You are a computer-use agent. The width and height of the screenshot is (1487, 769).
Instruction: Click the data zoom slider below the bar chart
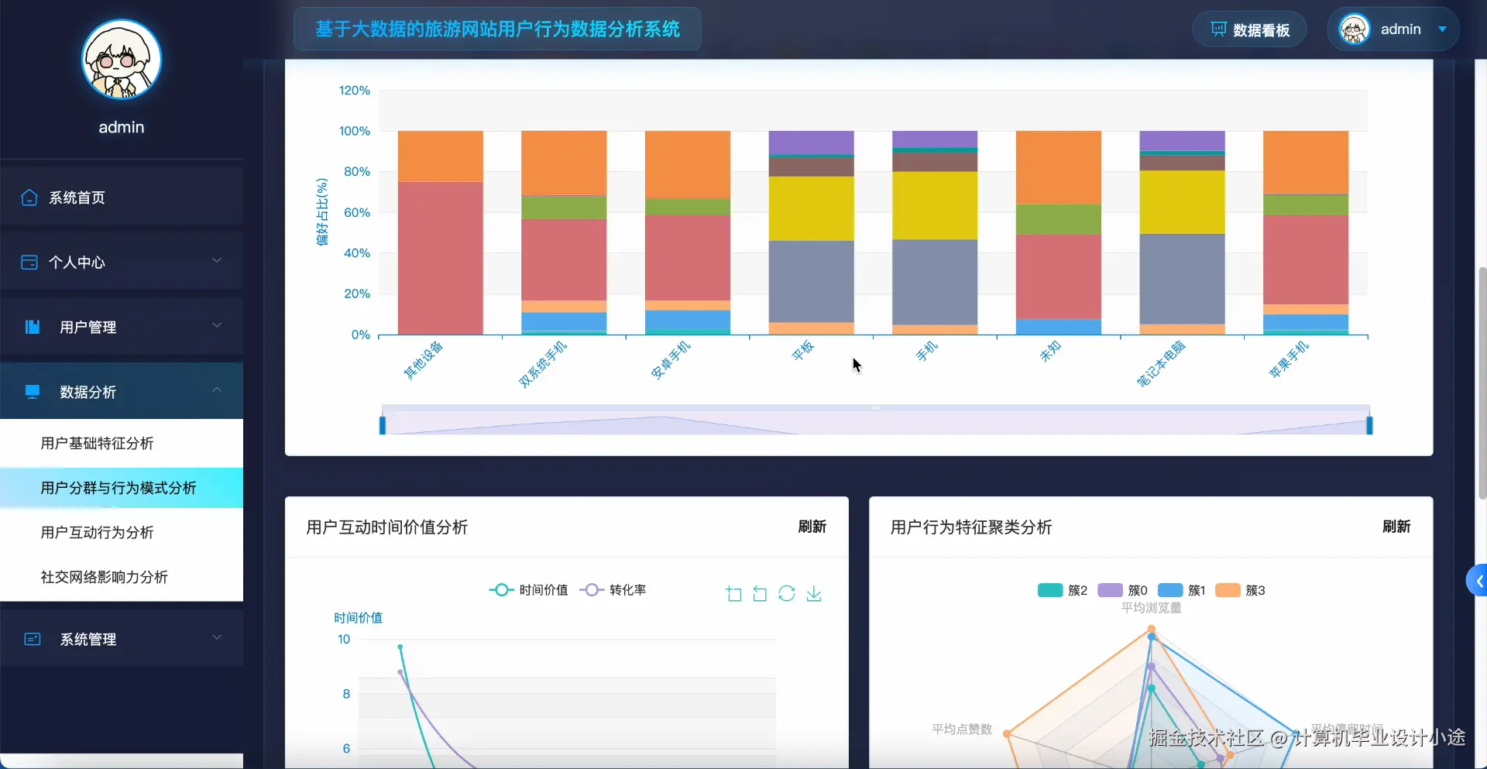tap(875, 422)
